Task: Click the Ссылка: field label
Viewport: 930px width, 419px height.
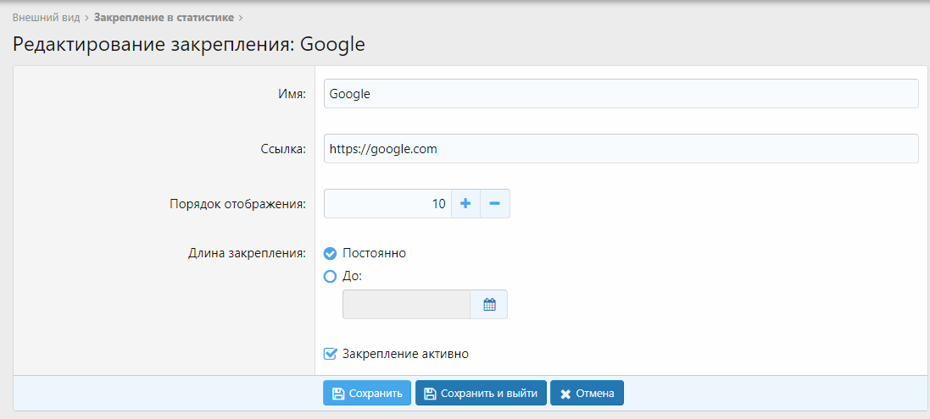Action: tap(283, 149)
